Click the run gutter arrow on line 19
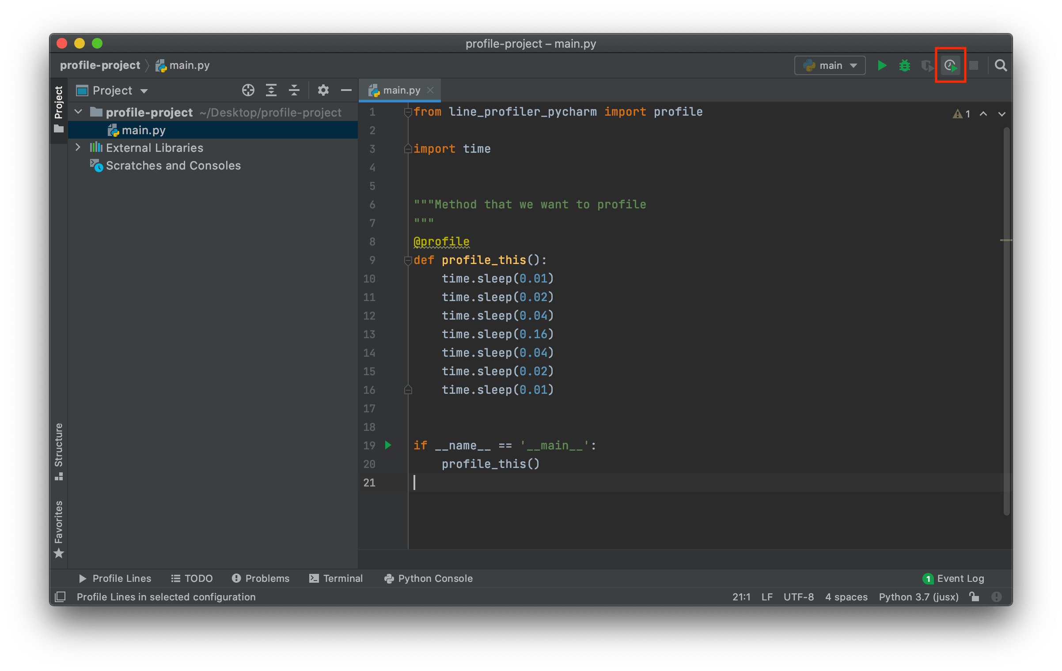 point(388,445)
